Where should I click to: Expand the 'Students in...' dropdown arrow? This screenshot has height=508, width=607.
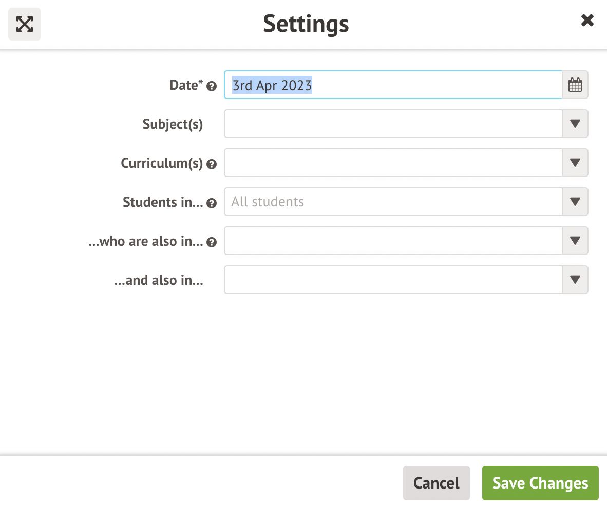(x=575, y=202)
